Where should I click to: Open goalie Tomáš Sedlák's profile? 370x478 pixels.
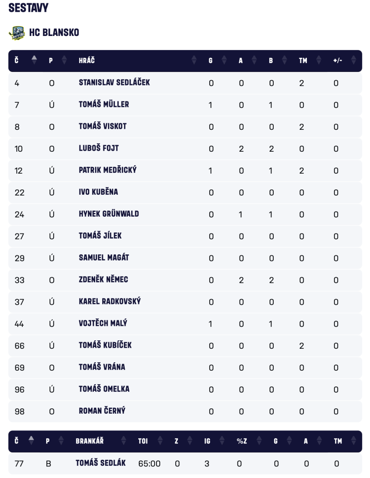100,463
